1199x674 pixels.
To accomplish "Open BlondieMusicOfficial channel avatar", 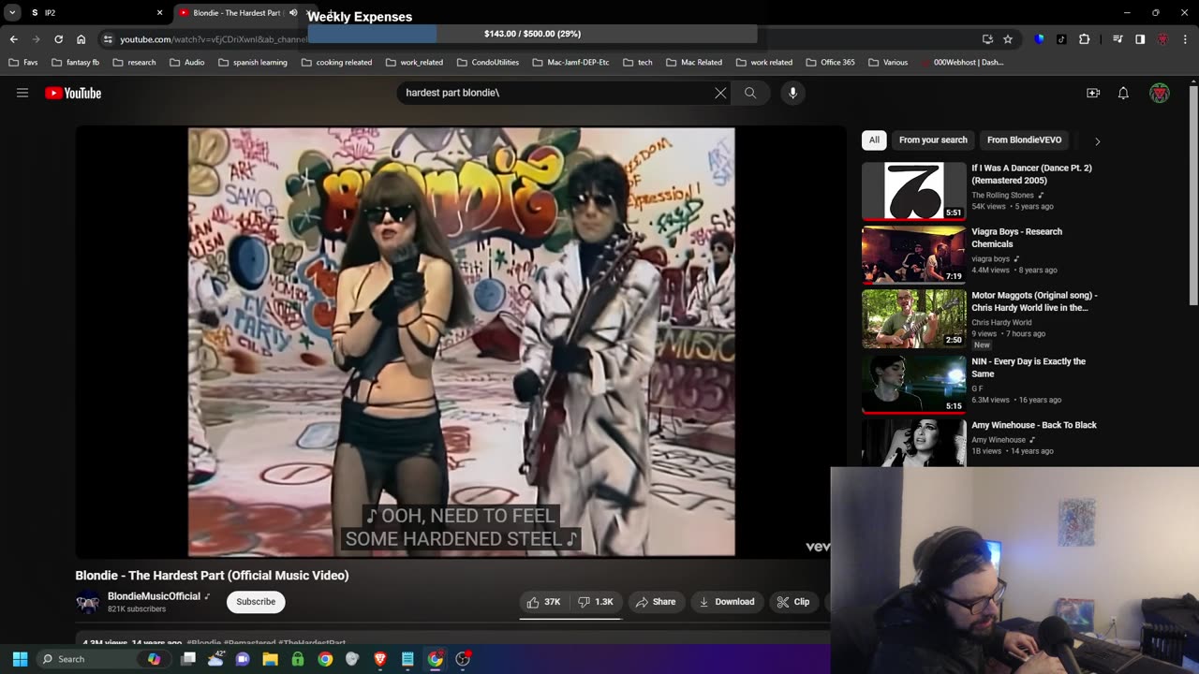I will 88,603.
